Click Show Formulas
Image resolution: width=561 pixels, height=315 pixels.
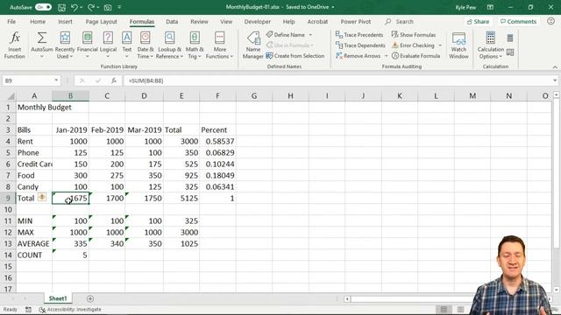(x=414, y=35)
